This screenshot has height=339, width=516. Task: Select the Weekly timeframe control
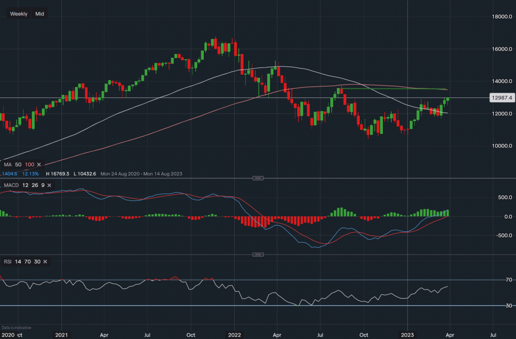[18, 13]
